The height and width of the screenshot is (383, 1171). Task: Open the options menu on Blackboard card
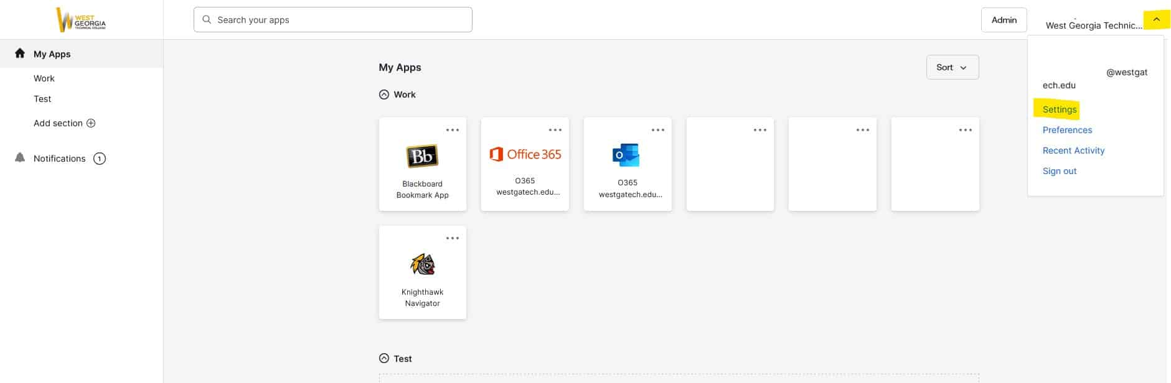(453, 130)
